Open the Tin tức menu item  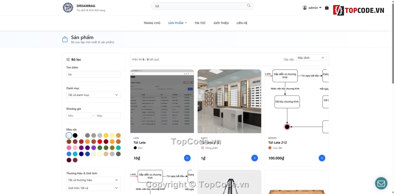coord(200,23)
